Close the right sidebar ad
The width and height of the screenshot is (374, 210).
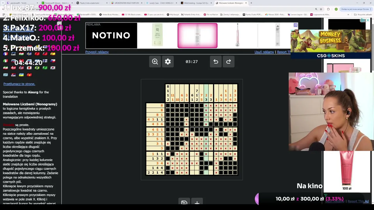[x=368, y=20]
